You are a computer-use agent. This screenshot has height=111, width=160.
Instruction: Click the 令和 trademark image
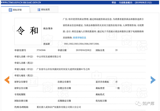(x=28, y=32)
